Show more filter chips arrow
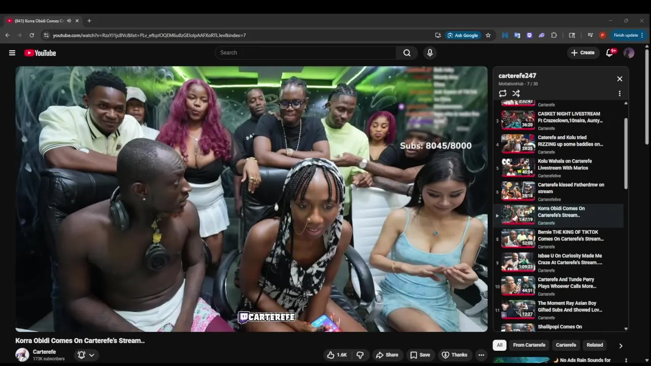 (x=620, y=346)
